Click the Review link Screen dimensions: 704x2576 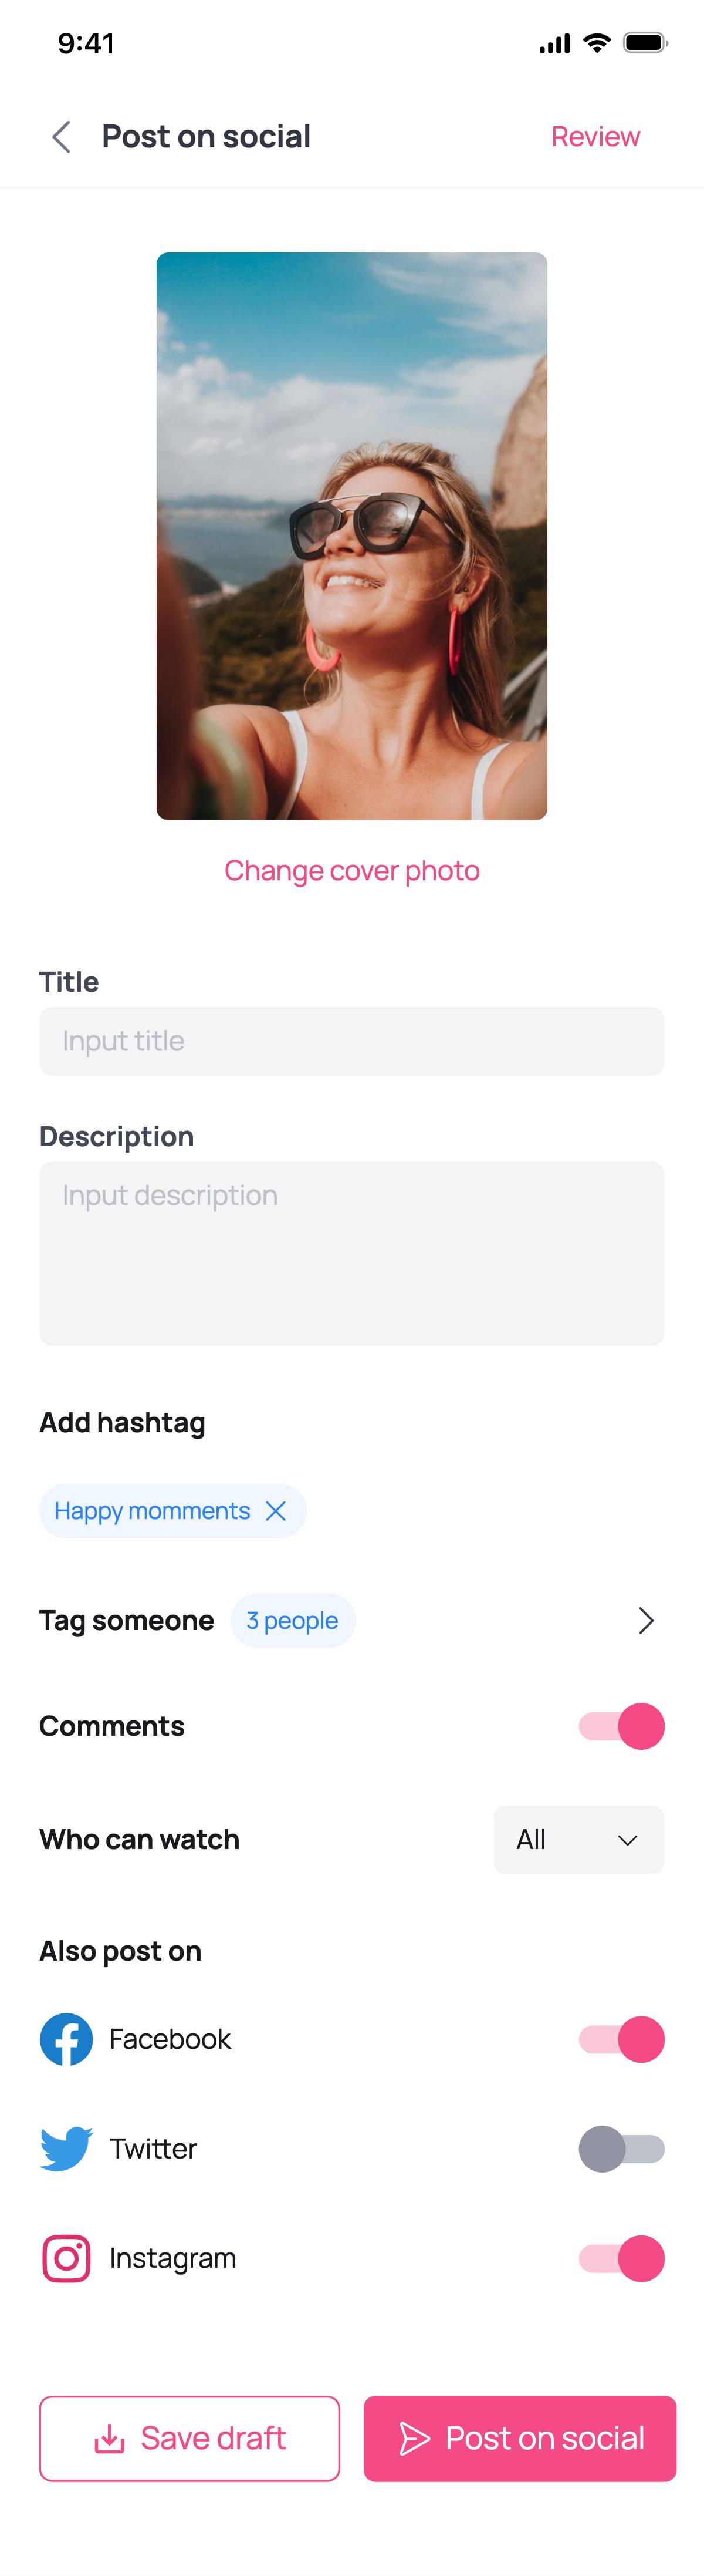tap(595, 137)
